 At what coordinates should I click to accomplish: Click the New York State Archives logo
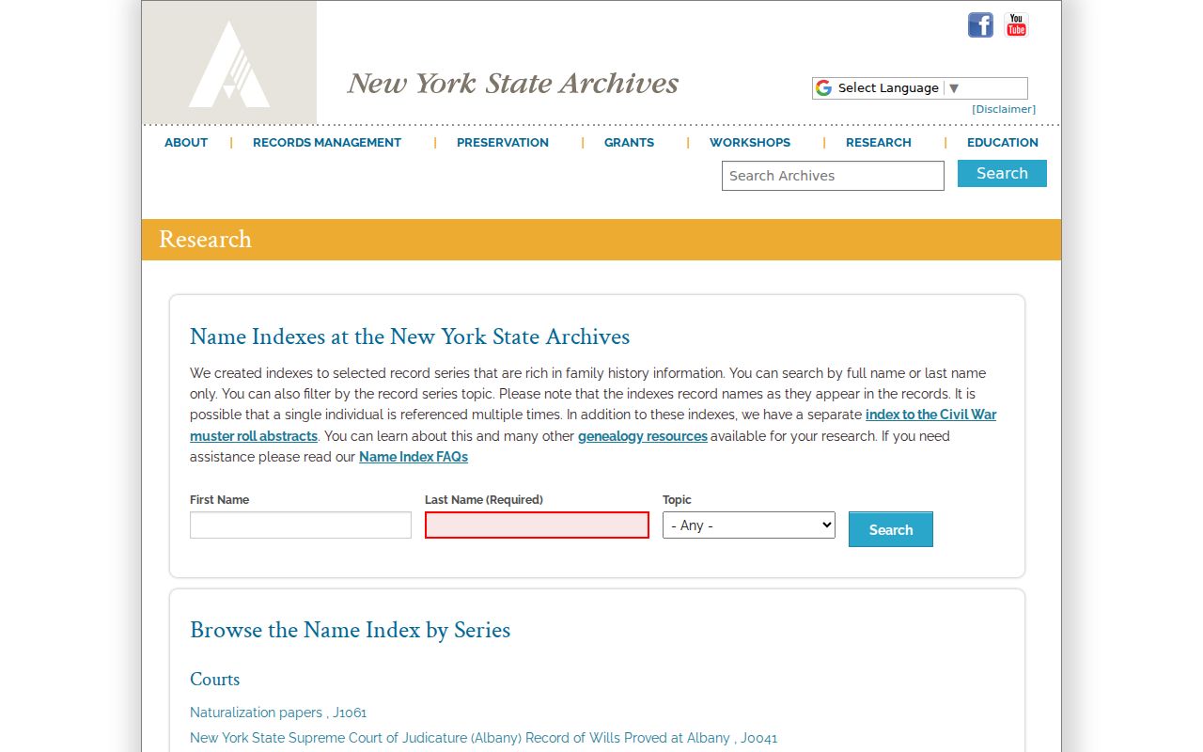(229, 63)
